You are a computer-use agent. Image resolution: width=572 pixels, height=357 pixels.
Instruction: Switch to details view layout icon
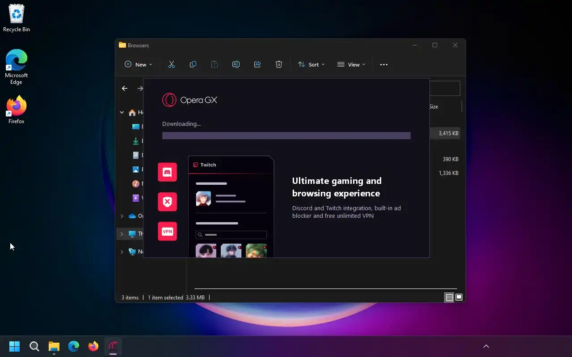(449, 298)
